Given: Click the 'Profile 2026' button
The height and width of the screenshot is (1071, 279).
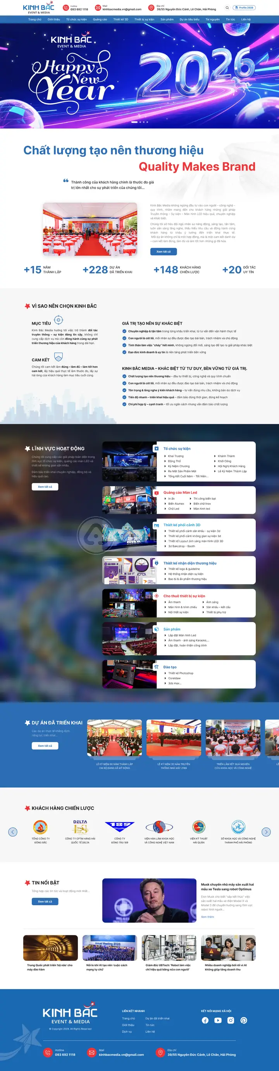Looking at the screenshot, I should [x=244, y=7].
